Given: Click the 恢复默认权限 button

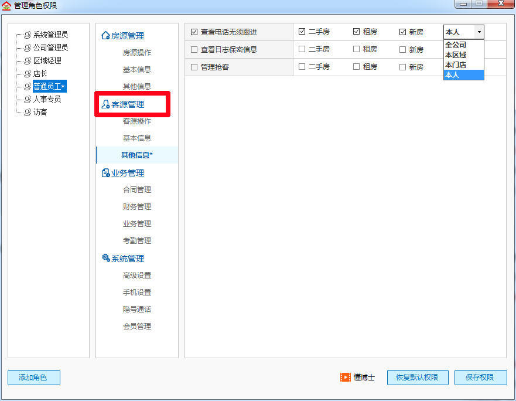Looking at the screenshot, I should coord(417,378).
